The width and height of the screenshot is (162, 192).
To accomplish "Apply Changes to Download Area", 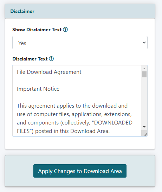I will [x=80, y=171].
